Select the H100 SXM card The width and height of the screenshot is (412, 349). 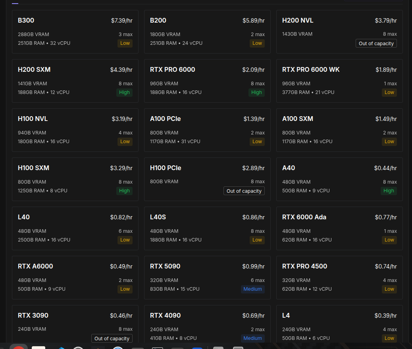[x=75, y=179]
